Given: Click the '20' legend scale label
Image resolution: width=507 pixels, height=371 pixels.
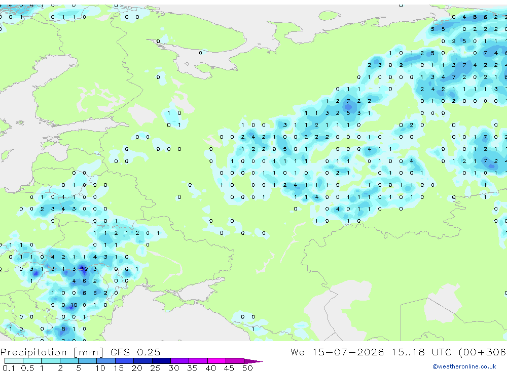Looking at the screenshot, I should (x=137, y=368).
